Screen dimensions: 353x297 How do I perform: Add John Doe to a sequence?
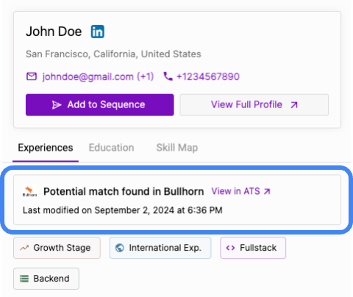(100, 105)
